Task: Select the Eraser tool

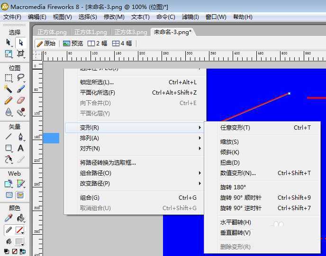Action: tap(20, 100)
